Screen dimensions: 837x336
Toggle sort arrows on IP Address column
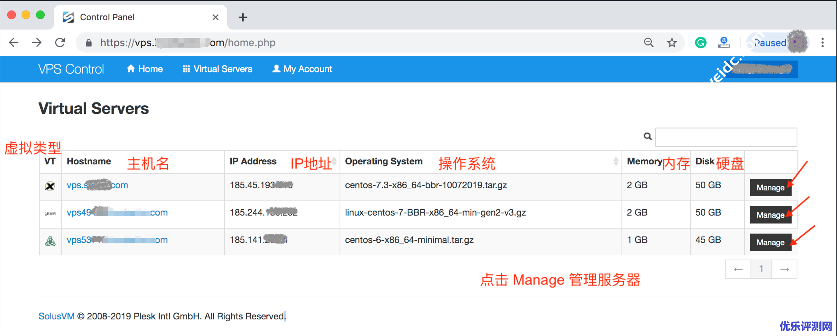click(334, 161)
